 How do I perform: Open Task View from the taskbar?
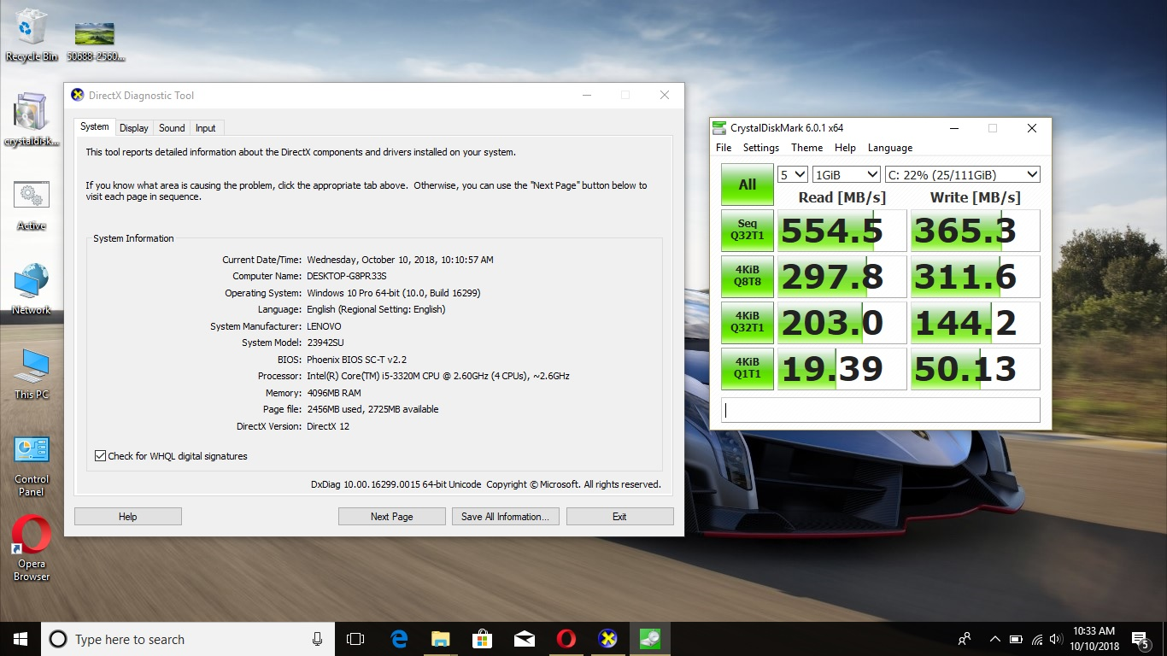pos(355,639)
